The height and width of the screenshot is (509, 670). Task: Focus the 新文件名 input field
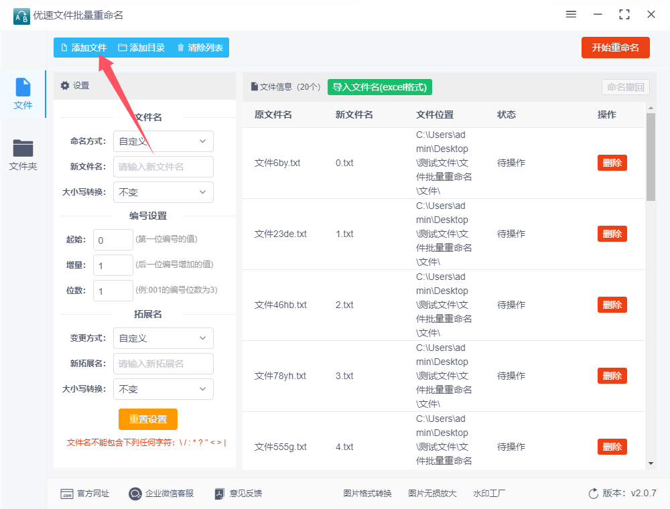(163, 167)
